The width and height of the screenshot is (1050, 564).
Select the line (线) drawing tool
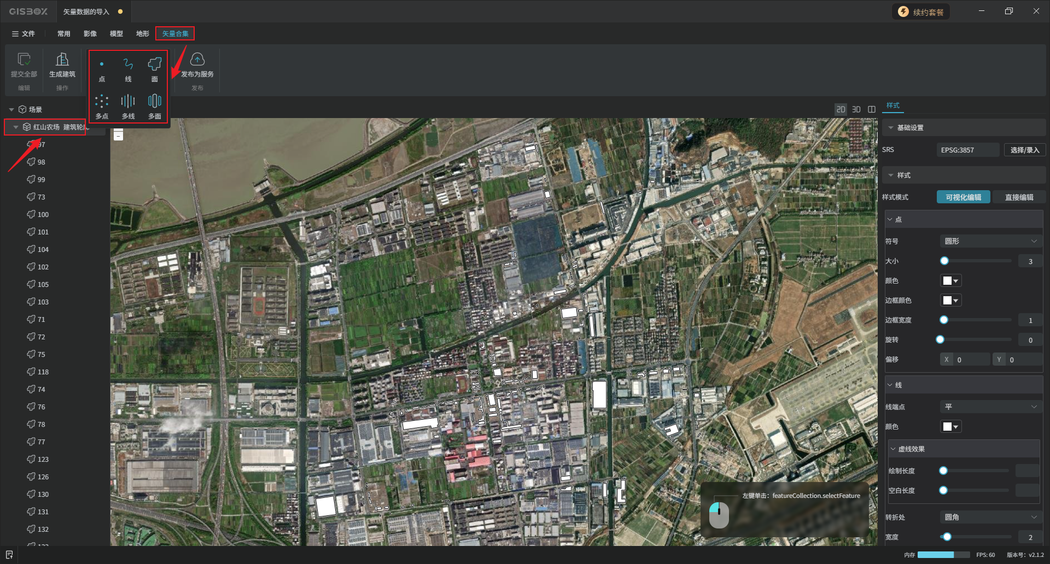[128, 69]
